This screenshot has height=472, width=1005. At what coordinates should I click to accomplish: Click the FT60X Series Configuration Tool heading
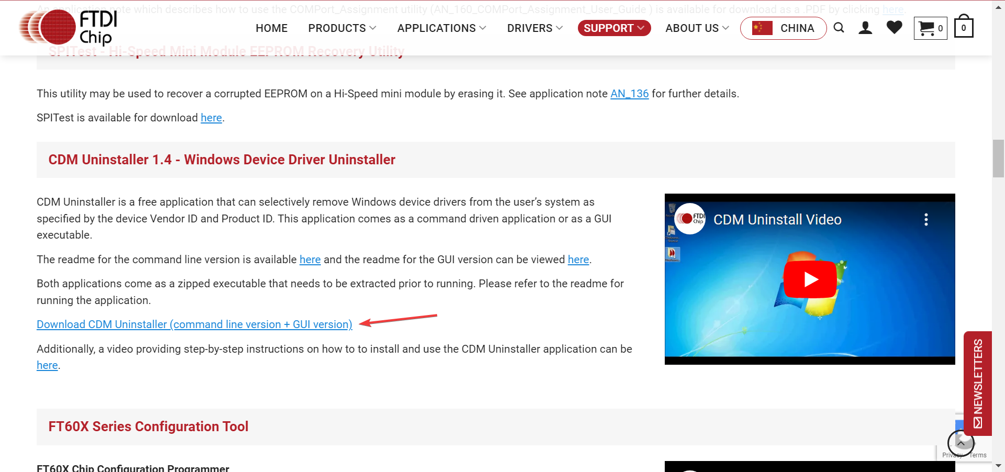[148, 426]
